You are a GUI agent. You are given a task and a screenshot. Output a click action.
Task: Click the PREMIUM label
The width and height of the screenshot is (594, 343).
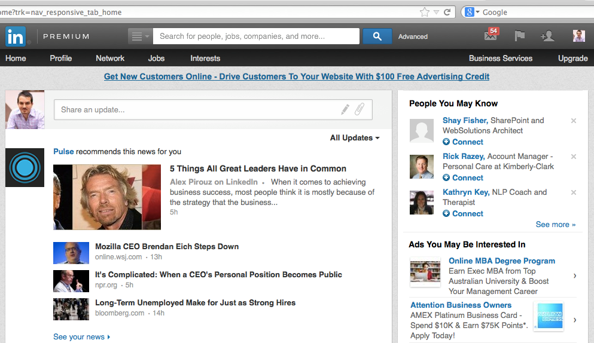pyautogui.click(x=66, y=36)
